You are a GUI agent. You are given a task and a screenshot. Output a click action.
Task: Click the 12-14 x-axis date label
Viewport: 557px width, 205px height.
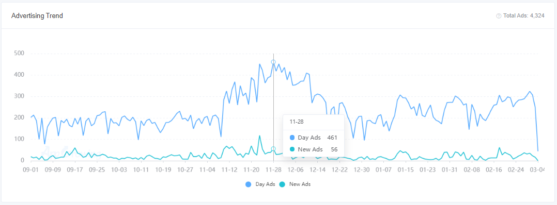317,169
